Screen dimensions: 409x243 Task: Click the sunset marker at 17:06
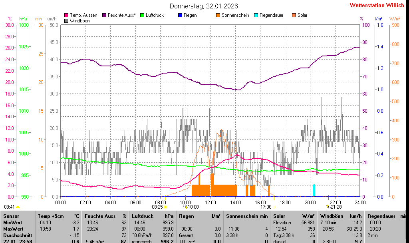274,207
